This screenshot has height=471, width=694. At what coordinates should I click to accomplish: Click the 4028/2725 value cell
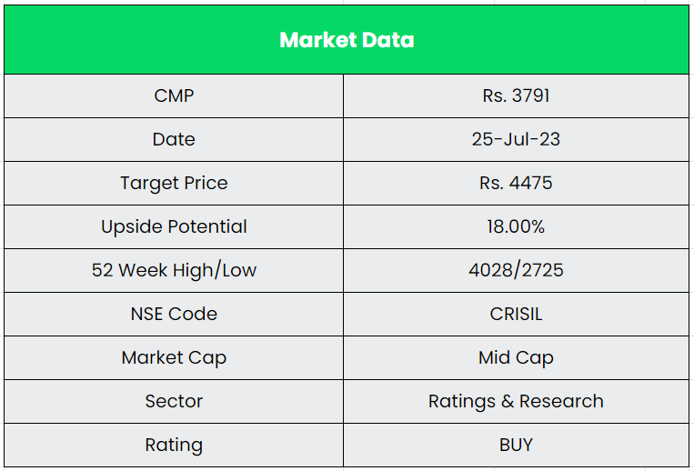516,270
